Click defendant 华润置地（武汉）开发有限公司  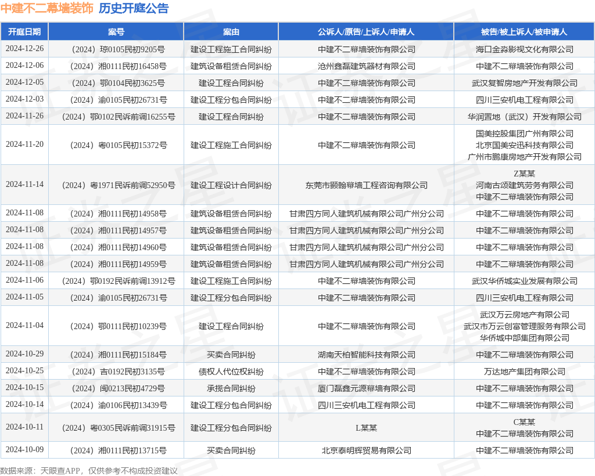pos(525,117)
